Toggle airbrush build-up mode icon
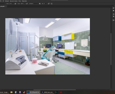The image size is (115, 94). 27,4
